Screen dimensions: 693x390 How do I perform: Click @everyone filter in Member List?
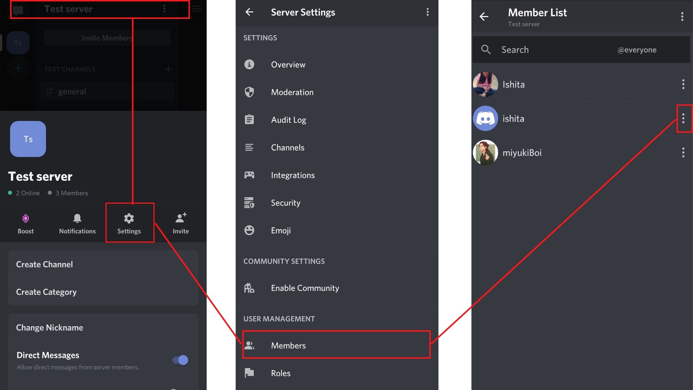coord(637,50)
